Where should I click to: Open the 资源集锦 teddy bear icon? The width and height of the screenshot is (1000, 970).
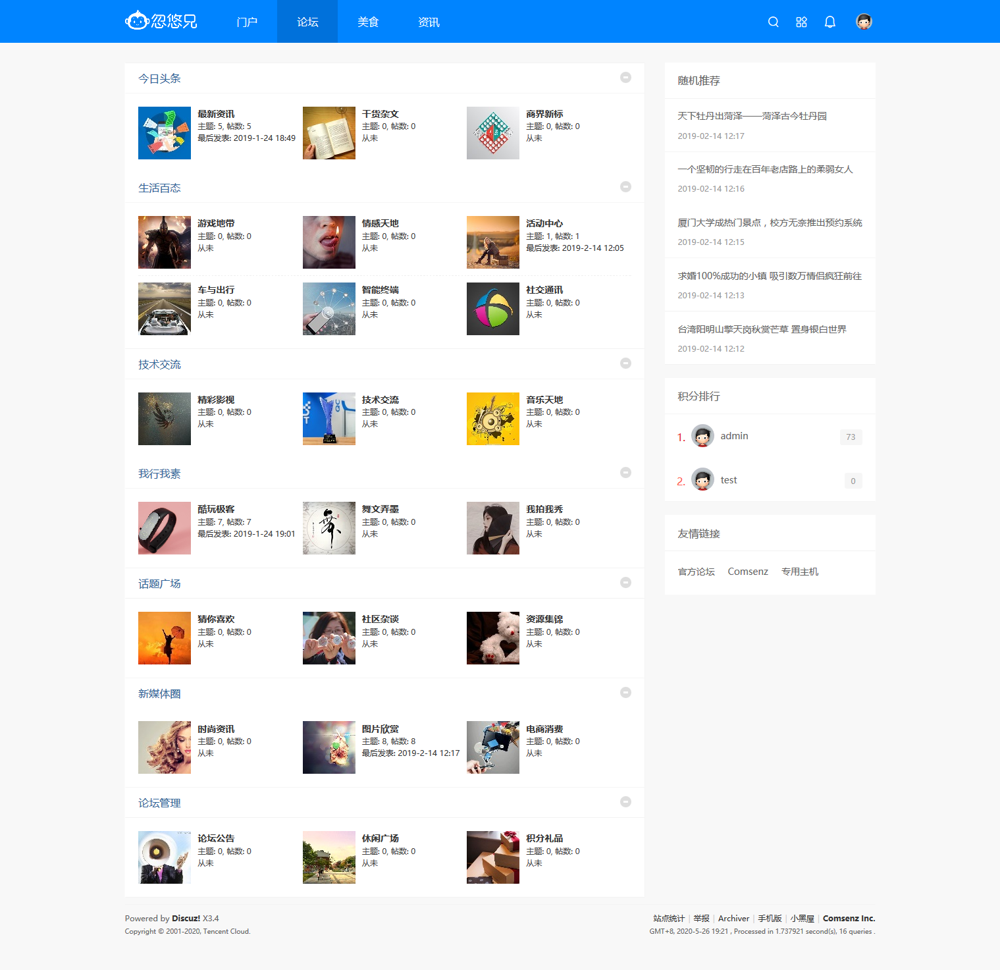[x=493, y=638]
